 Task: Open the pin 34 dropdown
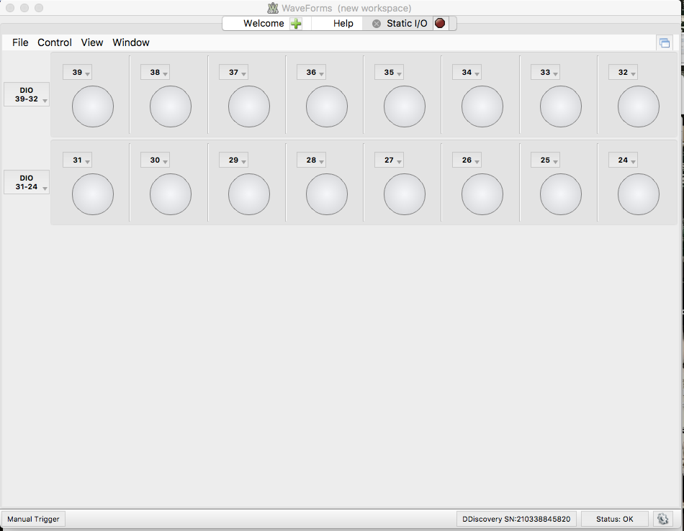[x=467, y=73]
